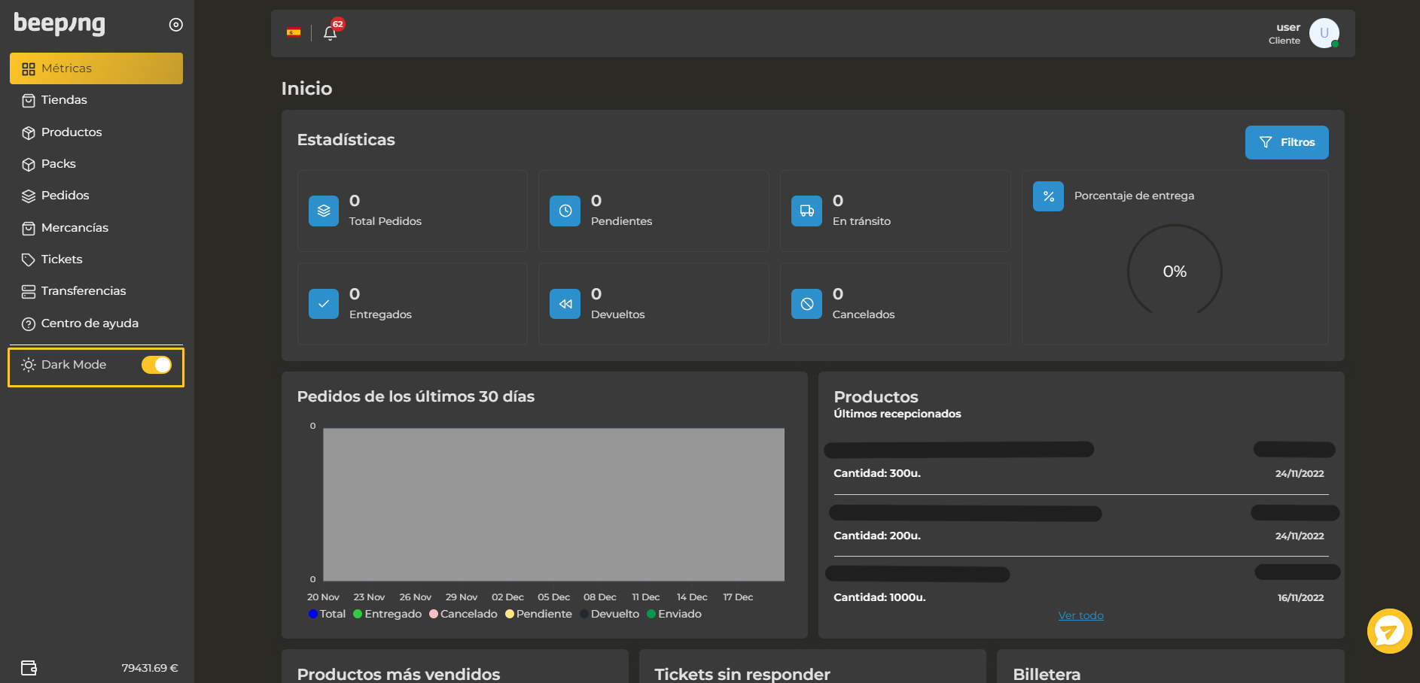Click the wallet icon in sidebar footer
Screen dimensions: 1420x683
[29, 668]
